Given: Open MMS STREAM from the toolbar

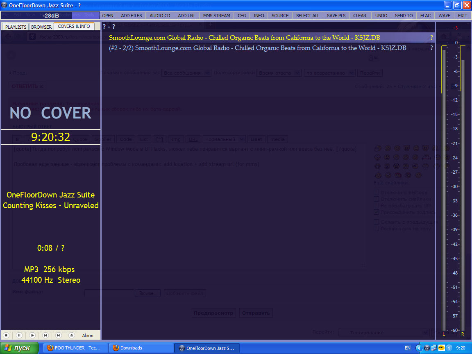Looking at the screenshot, I should point(217,16).
